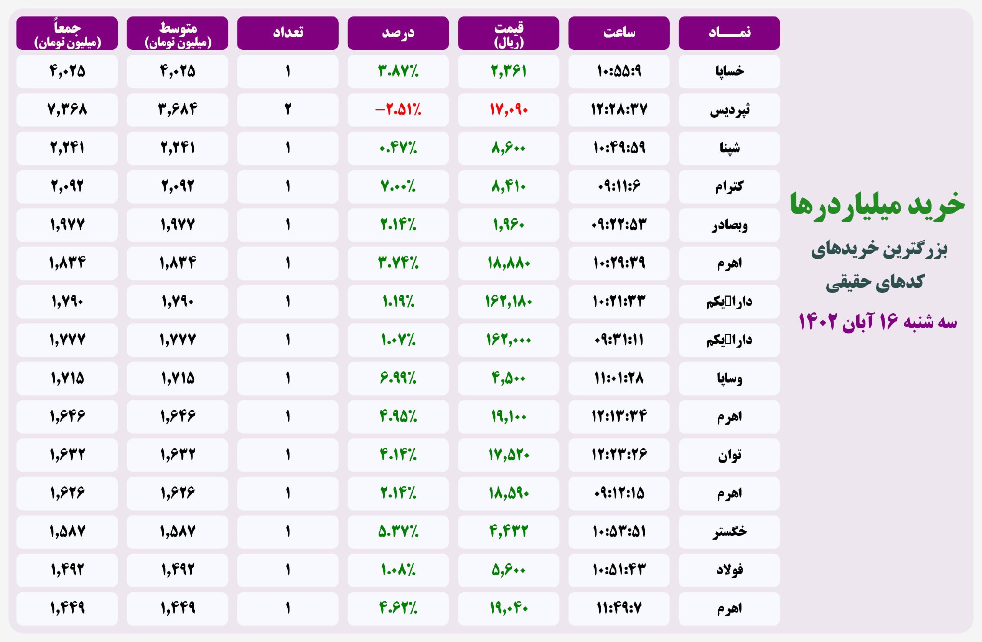Click the red ۱۷,۰۹۰ price cell

[508, 110]
